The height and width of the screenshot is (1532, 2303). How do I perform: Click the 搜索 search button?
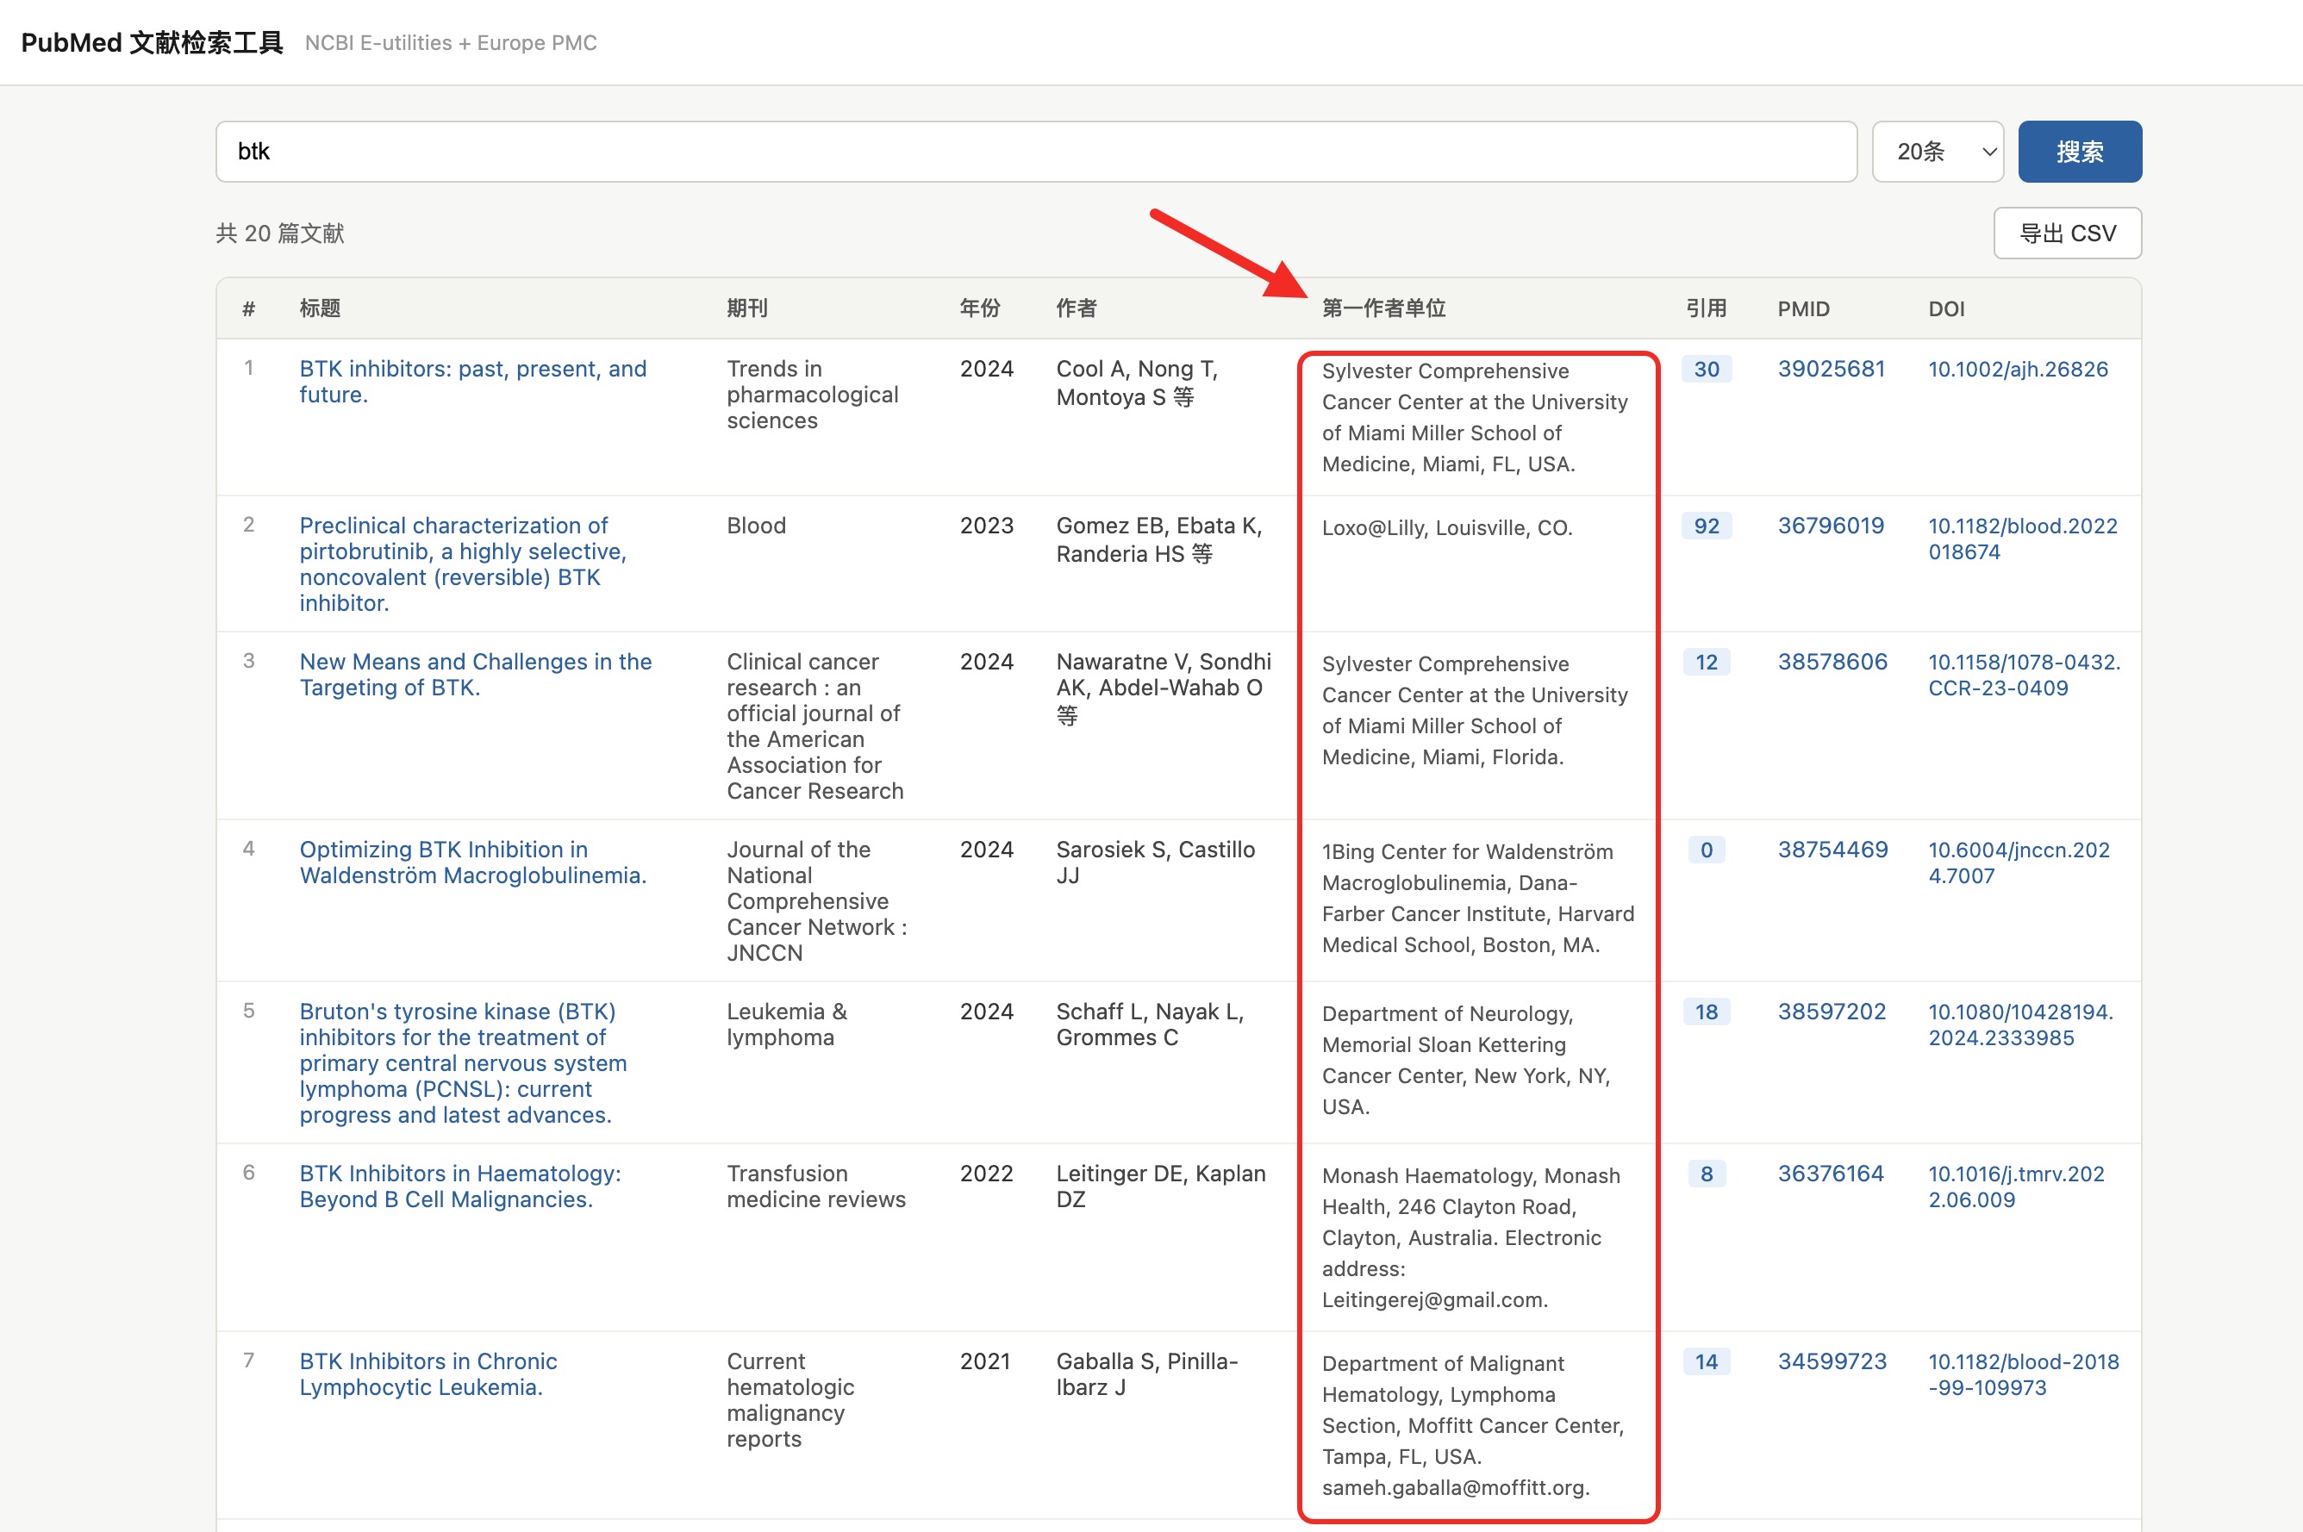pos(2079,152)
